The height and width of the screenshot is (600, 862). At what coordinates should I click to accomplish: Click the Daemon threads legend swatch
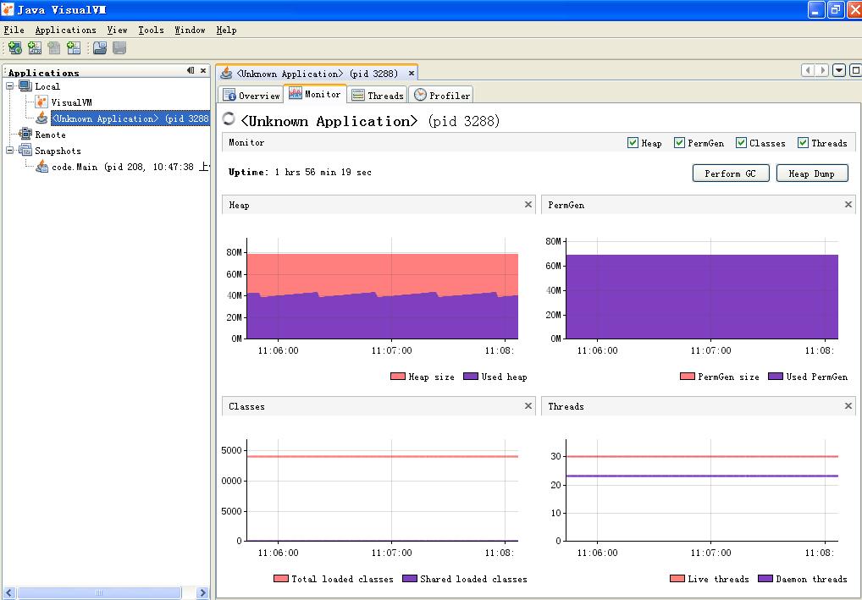point(765,579)
